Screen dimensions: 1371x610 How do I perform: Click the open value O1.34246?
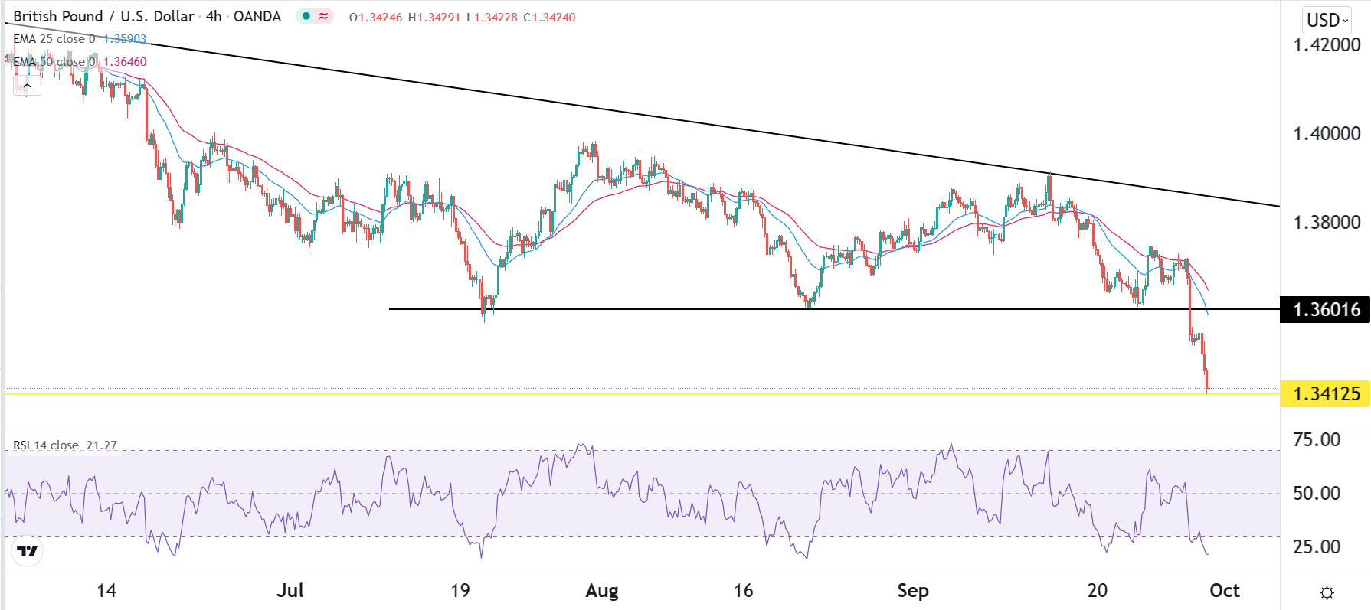click(375, 17)
